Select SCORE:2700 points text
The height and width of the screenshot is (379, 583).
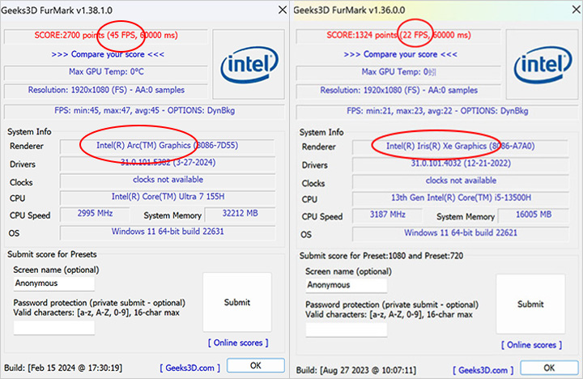pyautogui.click(x=70, y=36)
